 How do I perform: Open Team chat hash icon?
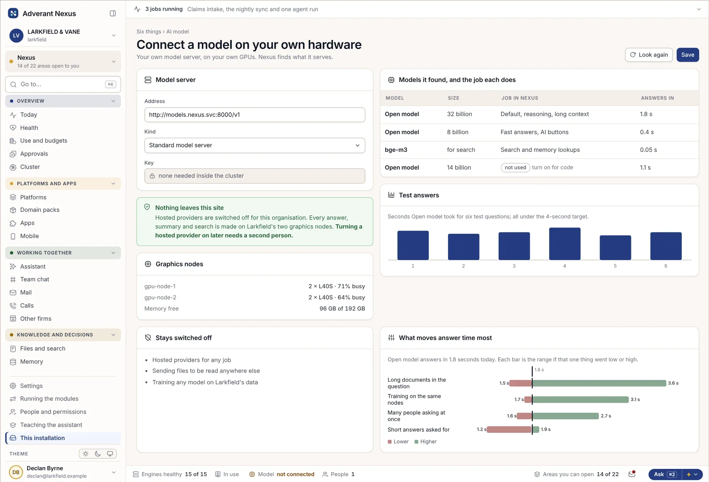[13, 279]
